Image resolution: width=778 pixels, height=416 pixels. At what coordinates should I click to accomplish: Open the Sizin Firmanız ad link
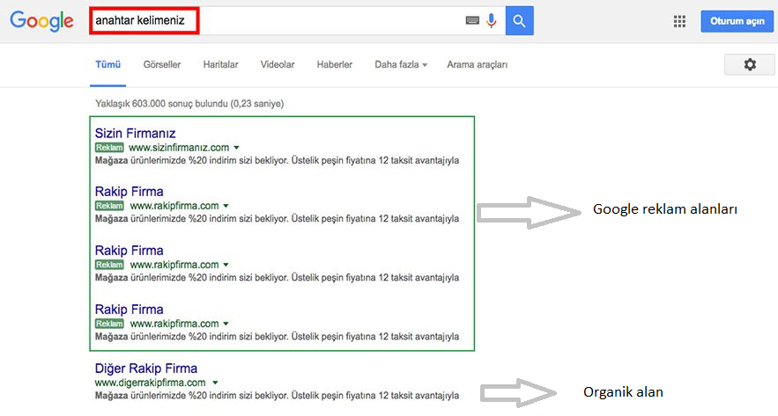coord(136,133)
